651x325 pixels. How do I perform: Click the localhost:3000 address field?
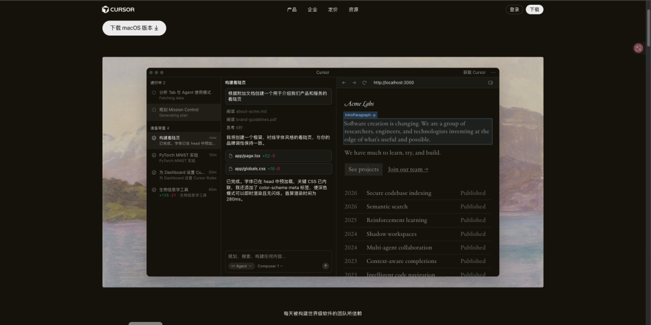click(x=393, y=82)
